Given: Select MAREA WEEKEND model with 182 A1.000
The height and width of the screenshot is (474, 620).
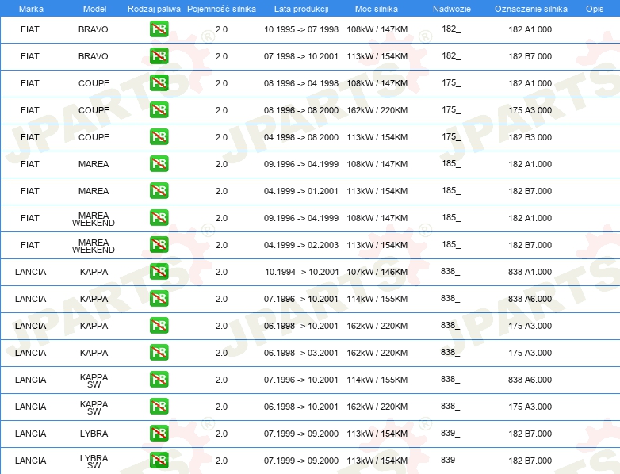Looking at the screenshot, I should point(94,219).
